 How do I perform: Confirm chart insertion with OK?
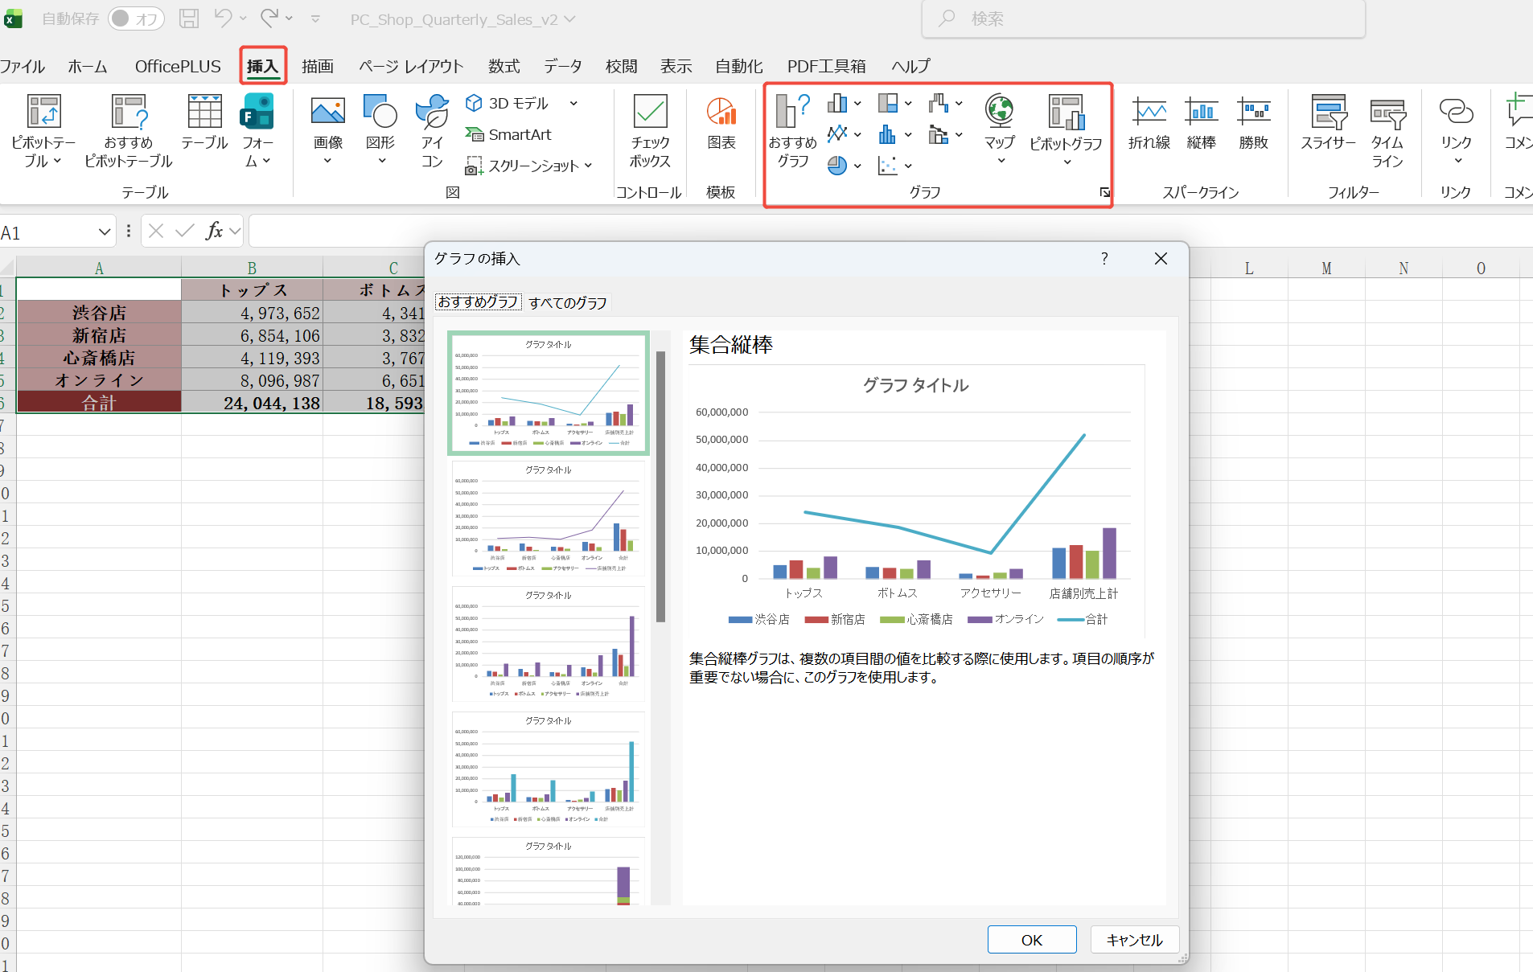coord(1032,940)
